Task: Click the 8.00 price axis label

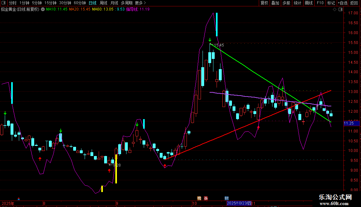Action: point(354,190)
